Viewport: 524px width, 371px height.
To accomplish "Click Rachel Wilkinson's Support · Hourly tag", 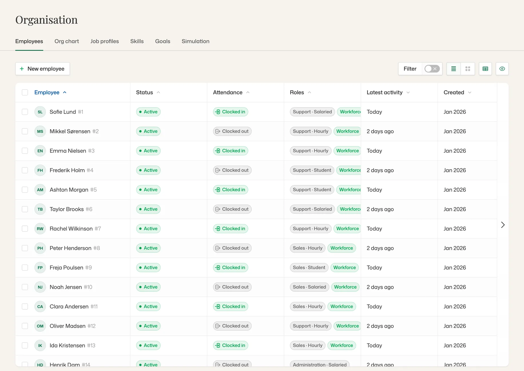I will click(x=311, y=229).
